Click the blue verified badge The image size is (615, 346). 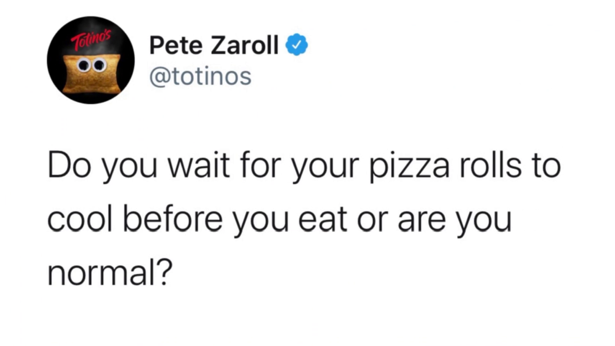pyautogui.click(x=296, y=45)
